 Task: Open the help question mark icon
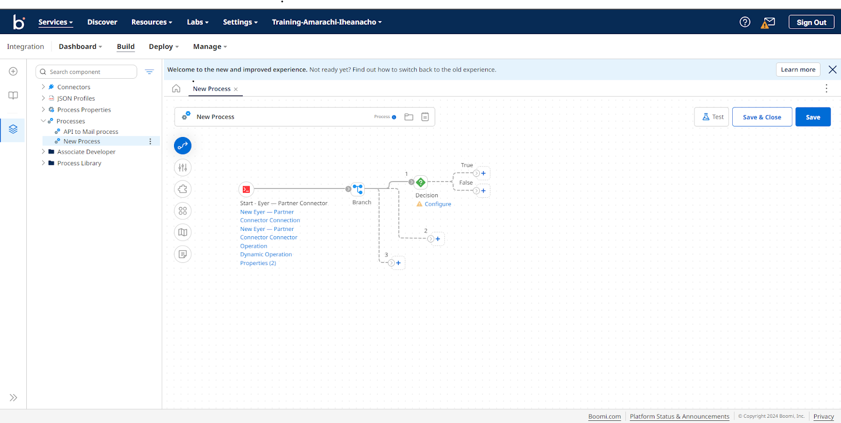point(745,22)
